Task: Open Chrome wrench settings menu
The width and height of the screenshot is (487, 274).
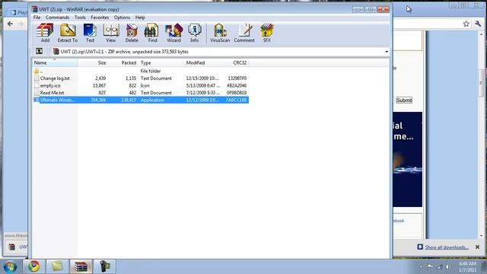Action: pos(478,24)
